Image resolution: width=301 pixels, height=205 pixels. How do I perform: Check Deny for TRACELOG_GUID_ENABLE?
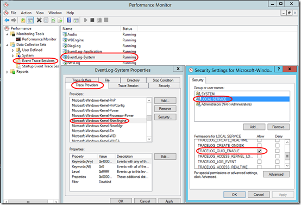[278, 151]
